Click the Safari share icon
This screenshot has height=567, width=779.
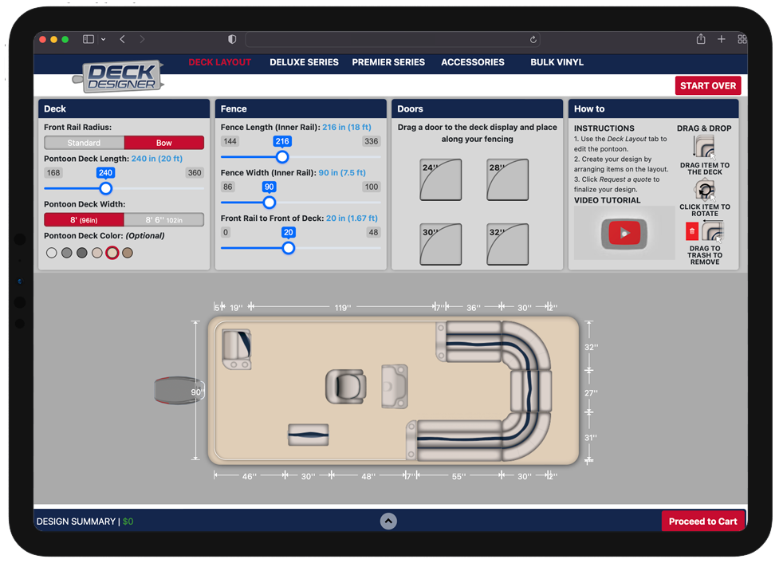[x=701, y=39]
